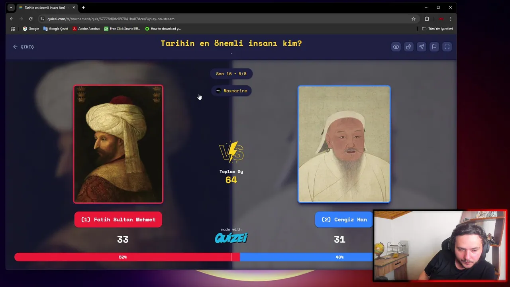Toggle fullscreen mode icon in quiz toolbar
510x287 pixels.
(447, 47)
